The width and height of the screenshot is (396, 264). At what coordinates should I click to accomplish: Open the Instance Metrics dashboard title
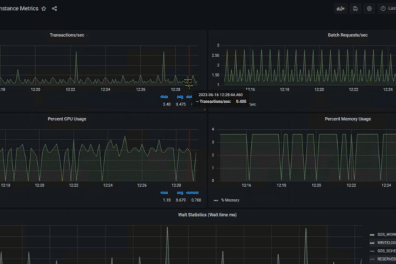(19, 9)
